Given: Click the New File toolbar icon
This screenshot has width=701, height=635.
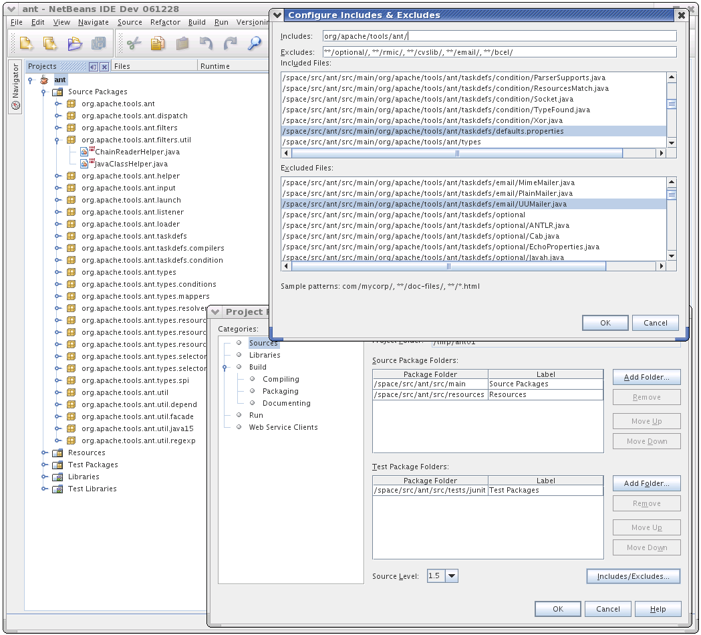Looking at the screenshot, I should (50, 43).
